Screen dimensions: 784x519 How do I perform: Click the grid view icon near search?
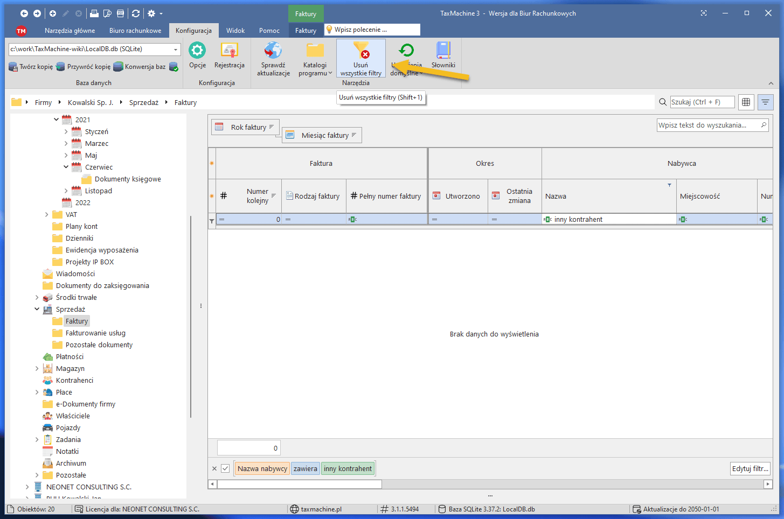click(746, 102)
